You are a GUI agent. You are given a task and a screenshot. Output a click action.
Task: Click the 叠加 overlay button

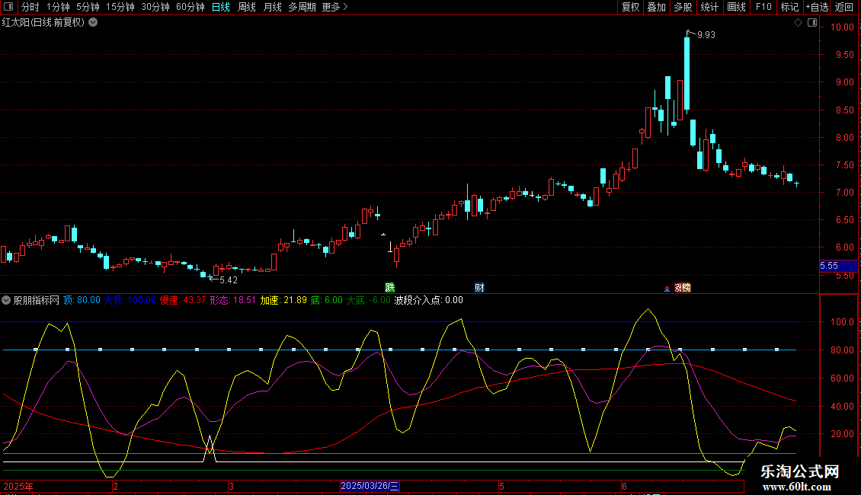tap(656, 7)
